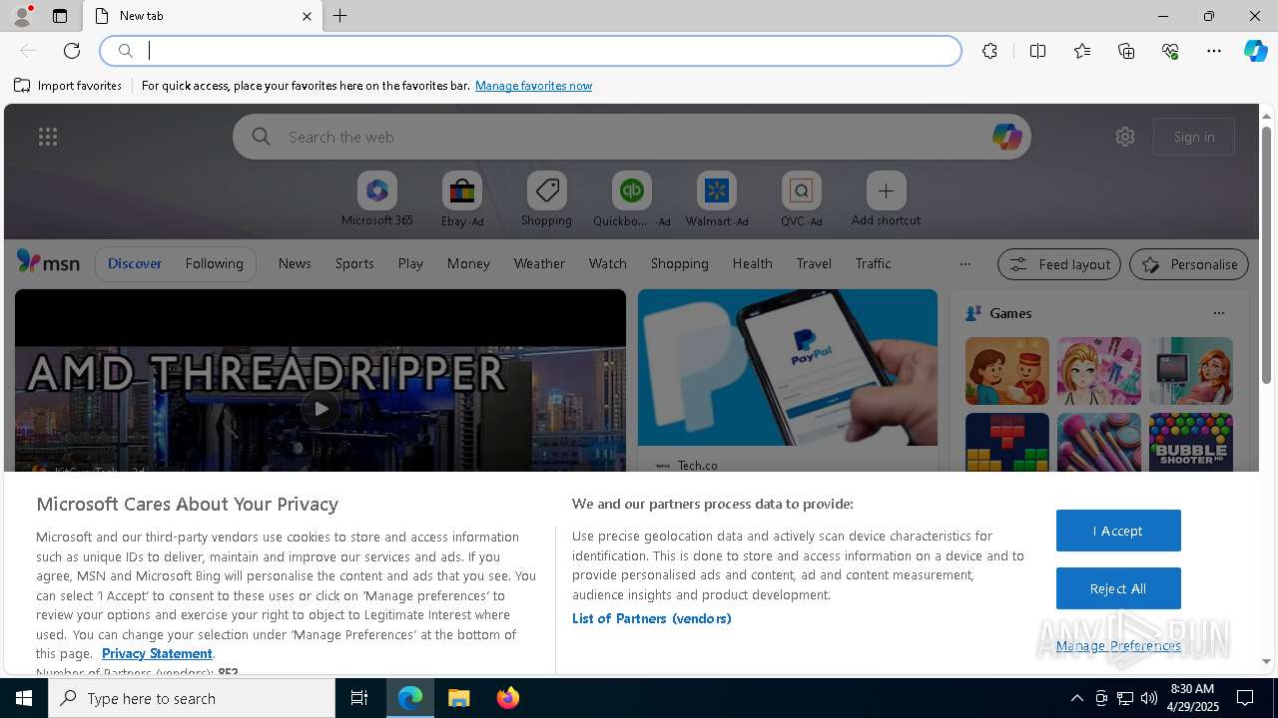Image resolution: width=1278 pixels, height=718 pixels.
Task: Open the Sports category
Action: tap(354, 263)
